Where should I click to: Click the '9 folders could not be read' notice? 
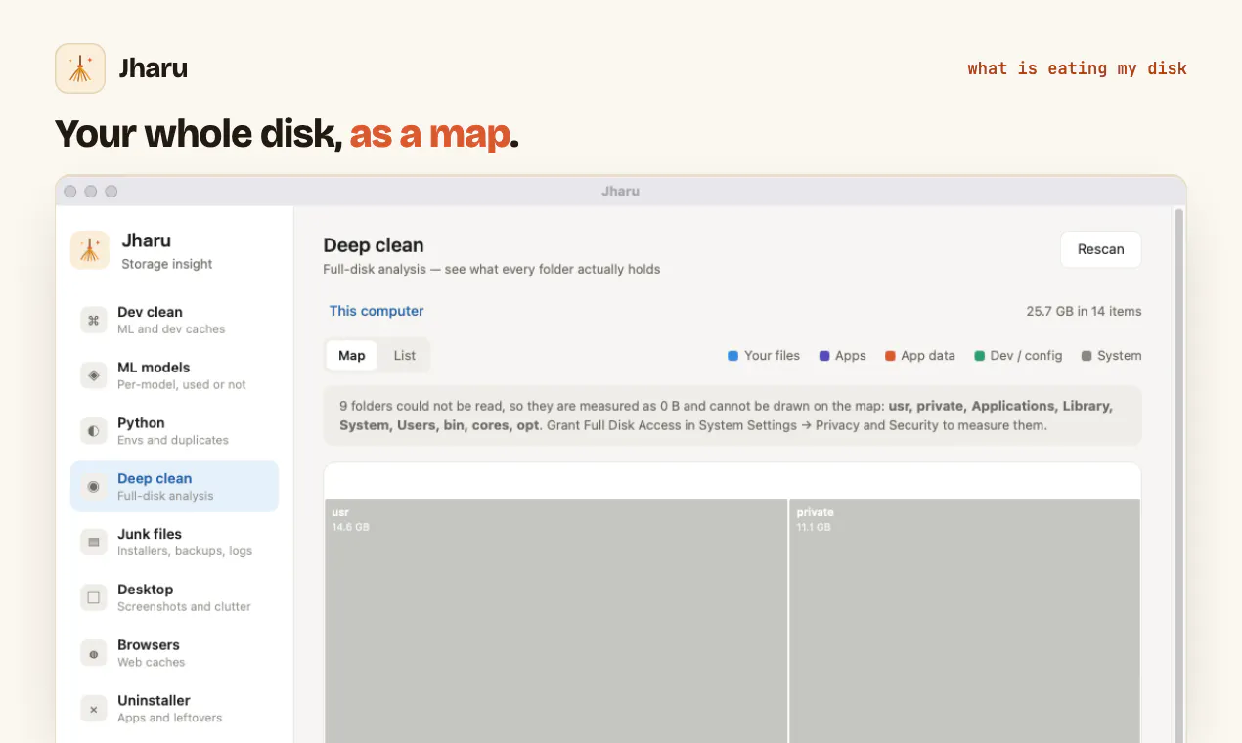[x=732, y=415]
